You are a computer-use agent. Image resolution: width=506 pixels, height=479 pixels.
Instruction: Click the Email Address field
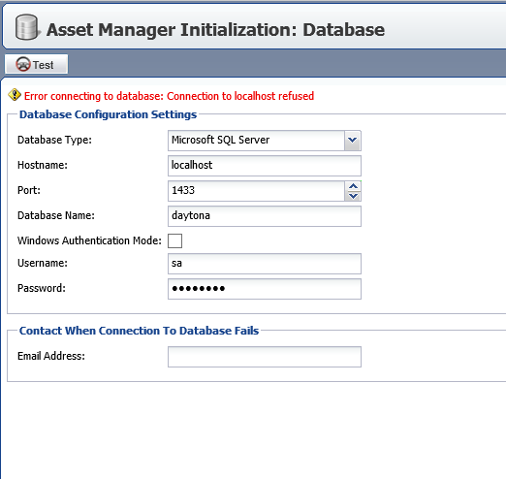tap(265, 357)
